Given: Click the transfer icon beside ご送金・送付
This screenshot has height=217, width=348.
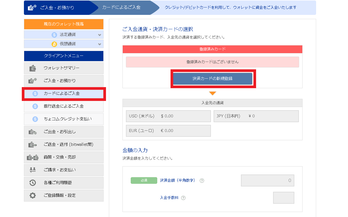Looking at the screenshot, I should pyautogui.click(x=33, y=144).
